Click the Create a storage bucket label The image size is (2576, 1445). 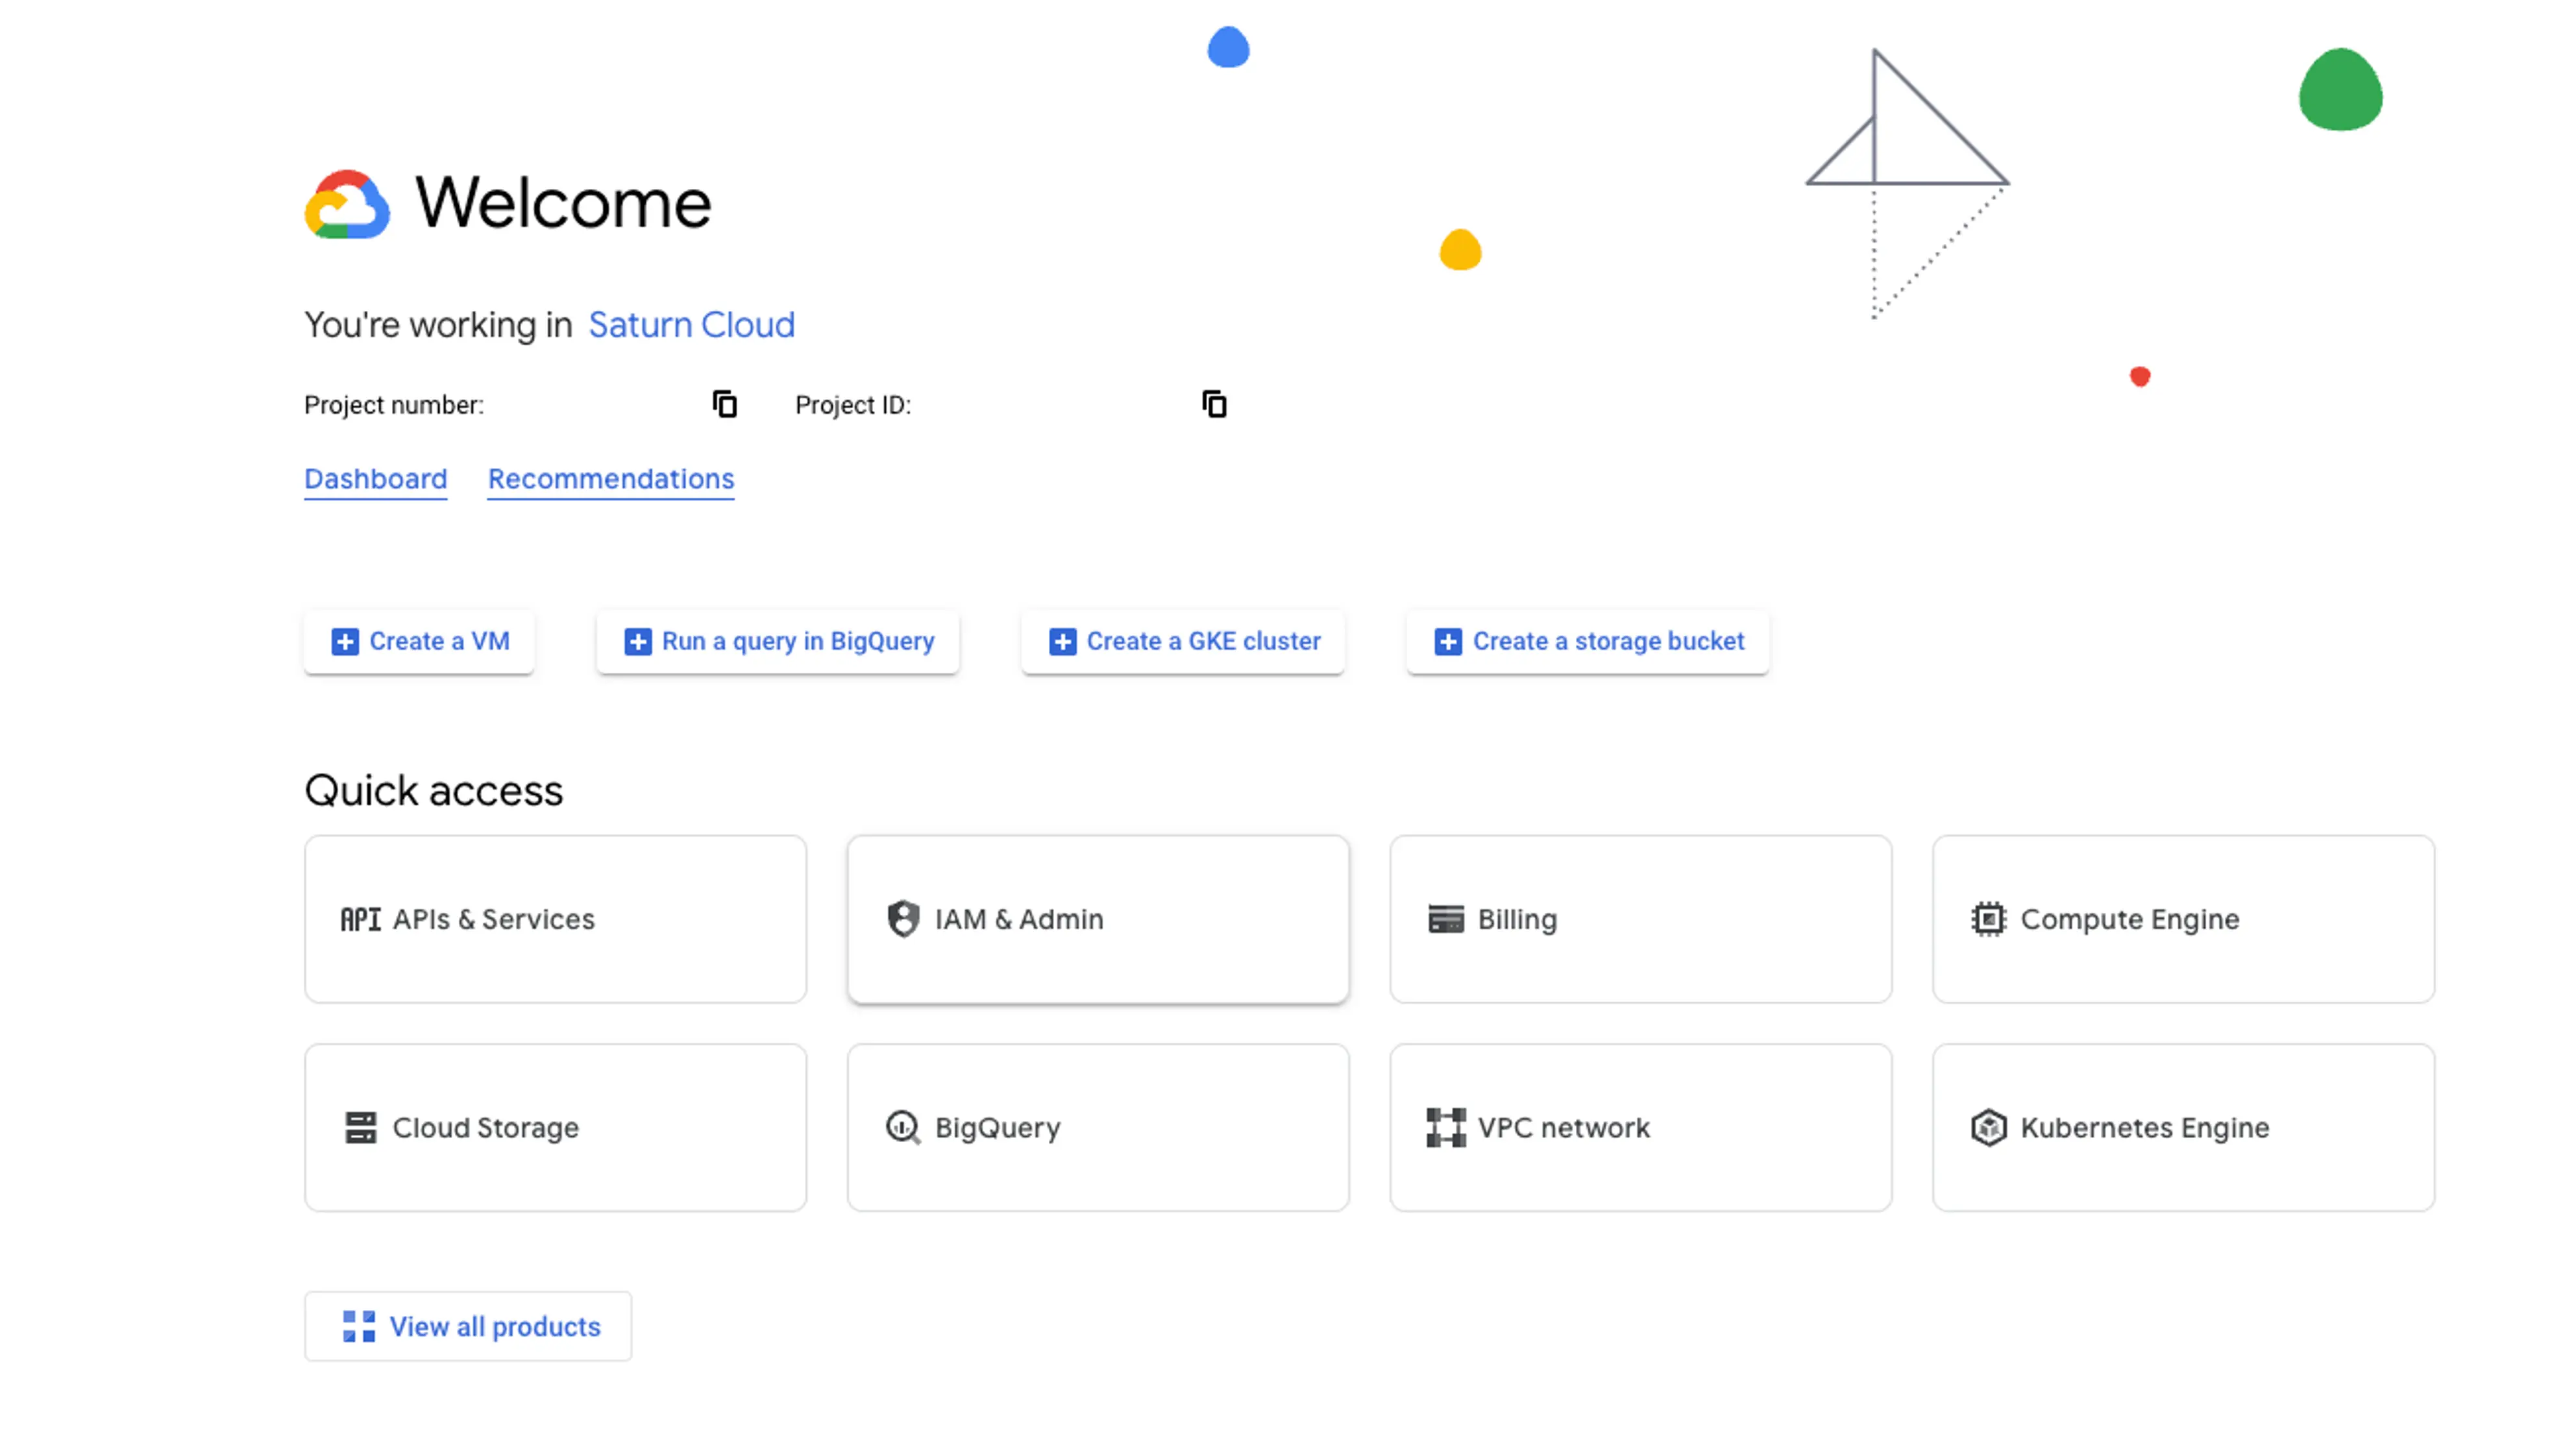1608,641
